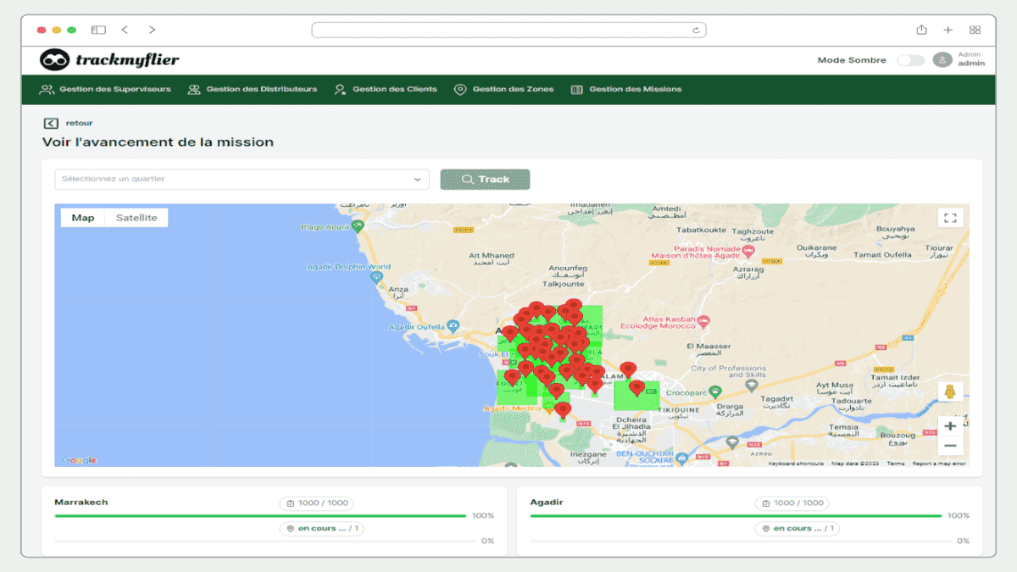
Task: Click the Agadir Medina map marker
Action: coord(549,410)
